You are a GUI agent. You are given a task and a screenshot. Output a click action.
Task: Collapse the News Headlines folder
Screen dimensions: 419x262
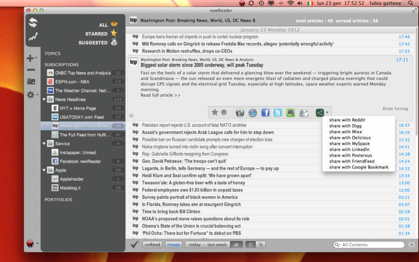[x=44, y=100]
